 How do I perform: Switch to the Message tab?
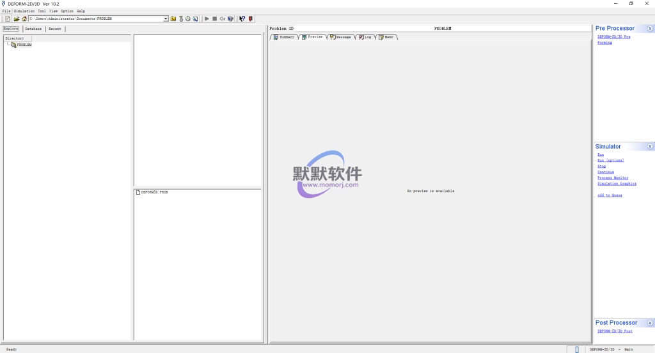343,37
